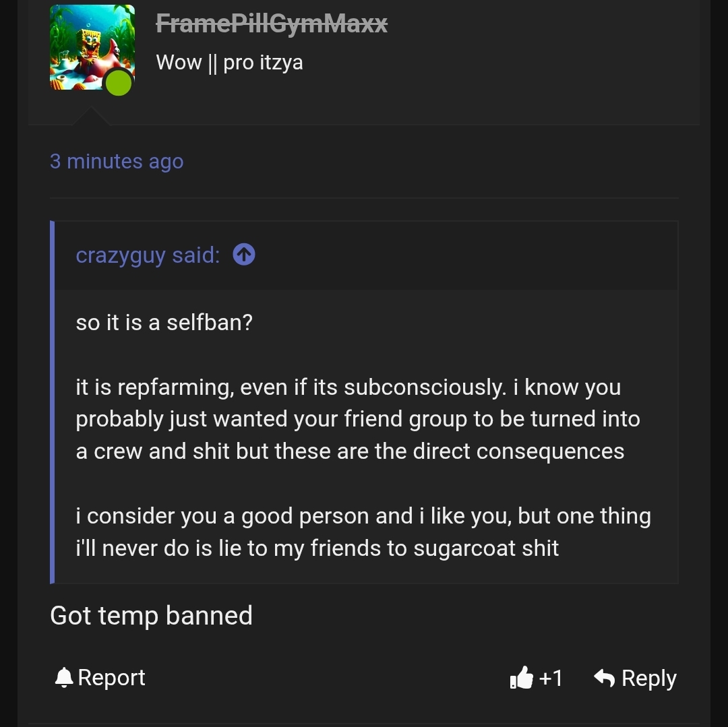The image size is (728, 727).
Task: Open the "3 minutes ago" post permalink
Action: click(x=117, y=162)
